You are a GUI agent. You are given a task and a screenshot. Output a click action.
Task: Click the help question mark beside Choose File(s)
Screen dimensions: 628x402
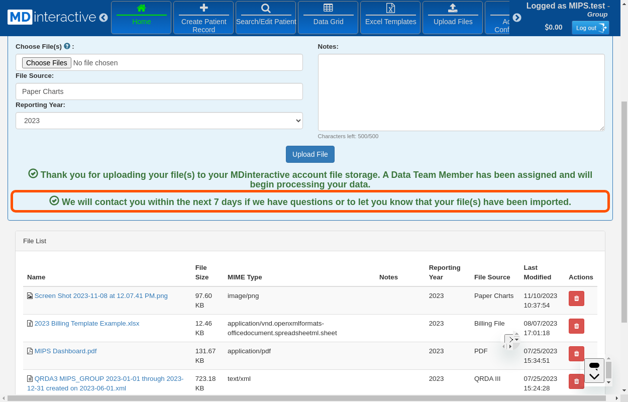(67, 46)
